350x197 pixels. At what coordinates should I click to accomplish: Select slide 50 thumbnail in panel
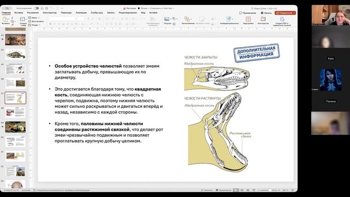15,141
